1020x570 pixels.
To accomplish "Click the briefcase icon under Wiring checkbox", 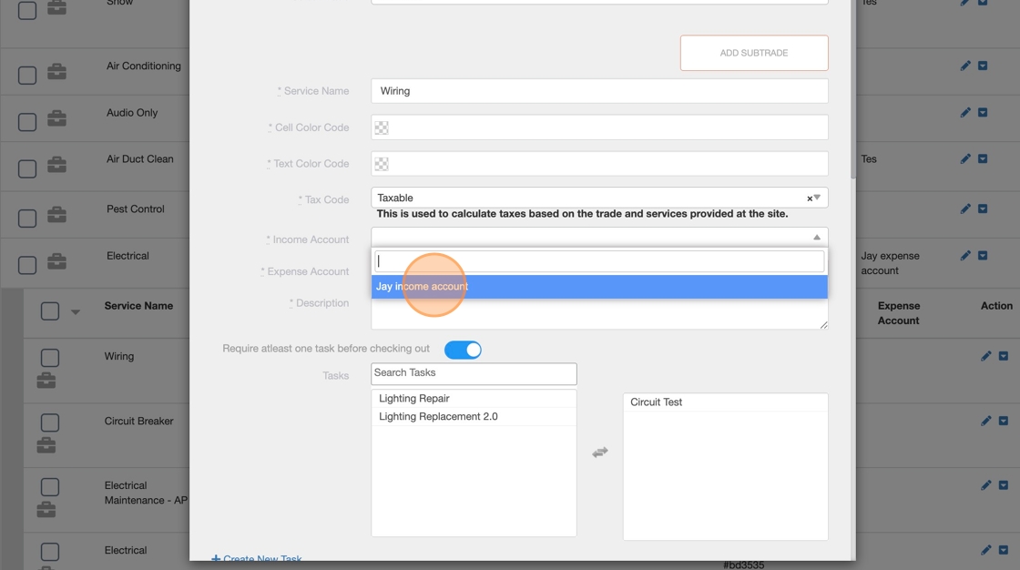I will (x=46, y=380).
